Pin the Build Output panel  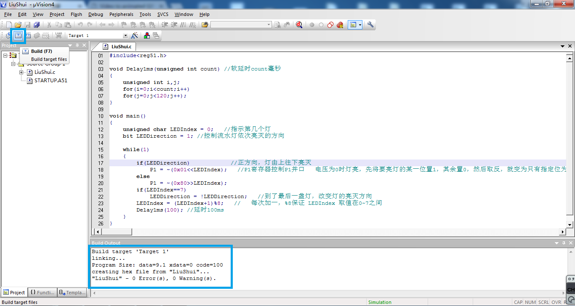tap(564, 243)
